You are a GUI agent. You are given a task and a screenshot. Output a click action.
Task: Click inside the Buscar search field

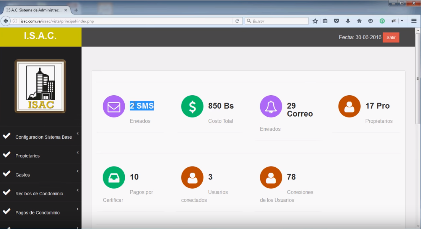[277, 21]
